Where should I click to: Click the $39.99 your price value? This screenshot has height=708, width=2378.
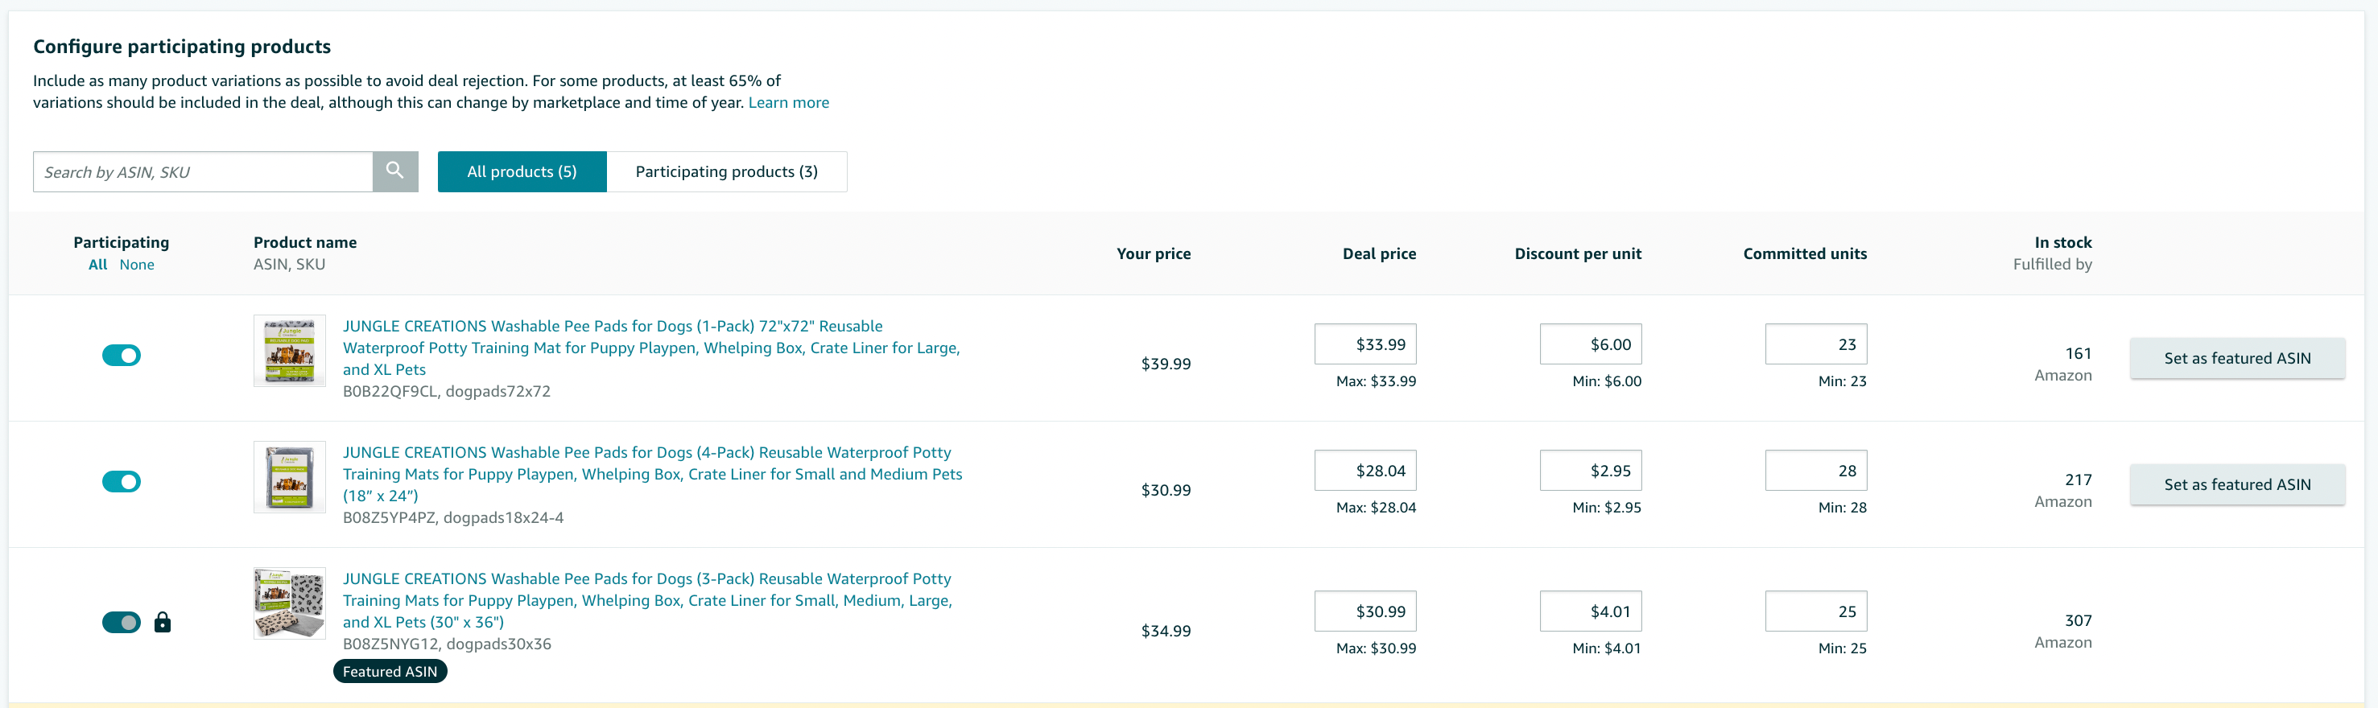[1166, 364]
